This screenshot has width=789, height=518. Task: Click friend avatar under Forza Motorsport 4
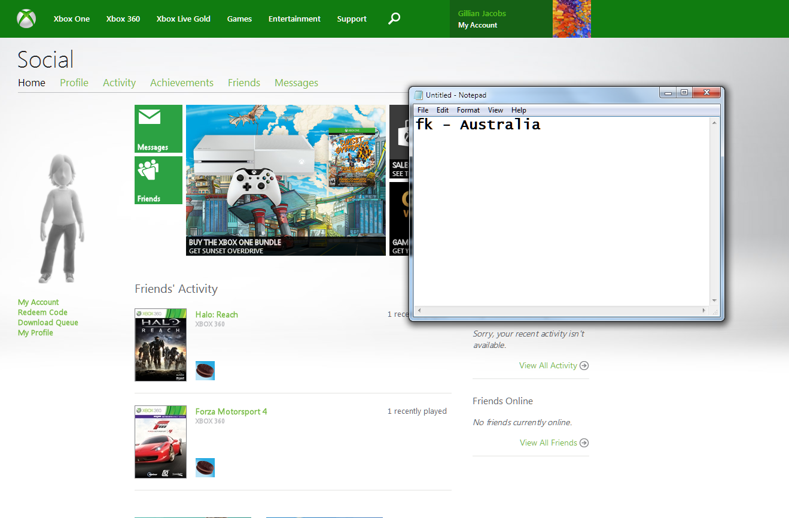tap(205, 468)
